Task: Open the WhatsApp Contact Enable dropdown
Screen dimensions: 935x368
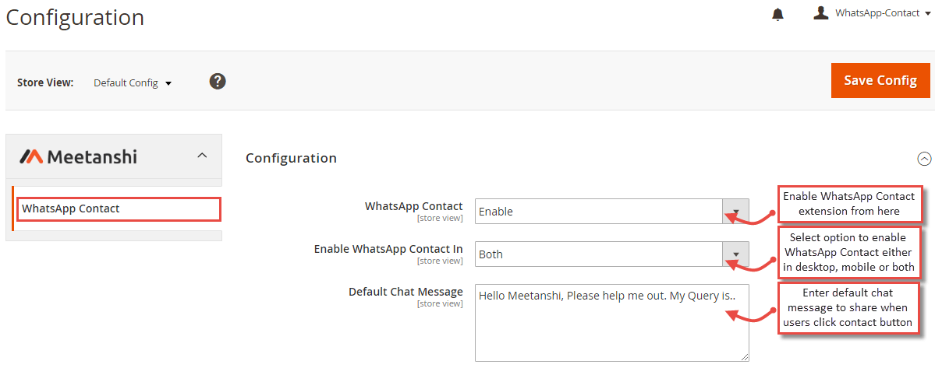Action: coord(612,211)
